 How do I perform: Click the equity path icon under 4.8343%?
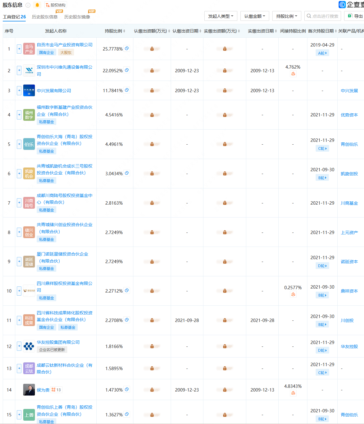(293, 393)
